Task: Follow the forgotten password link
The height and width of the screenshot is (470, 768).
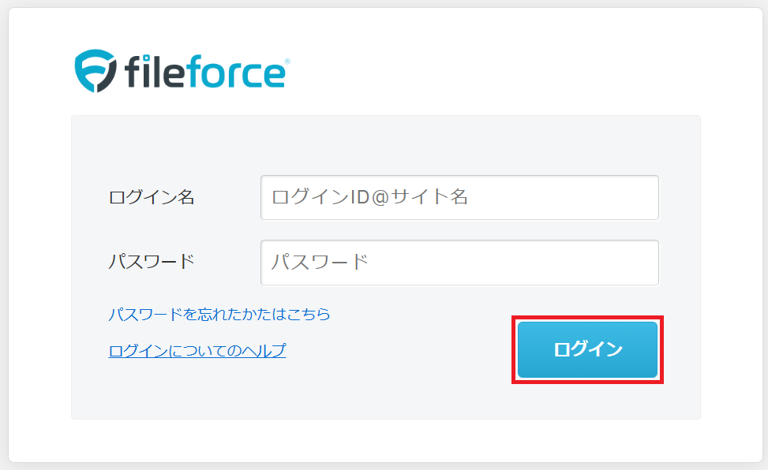Action: tap(219, 314)
